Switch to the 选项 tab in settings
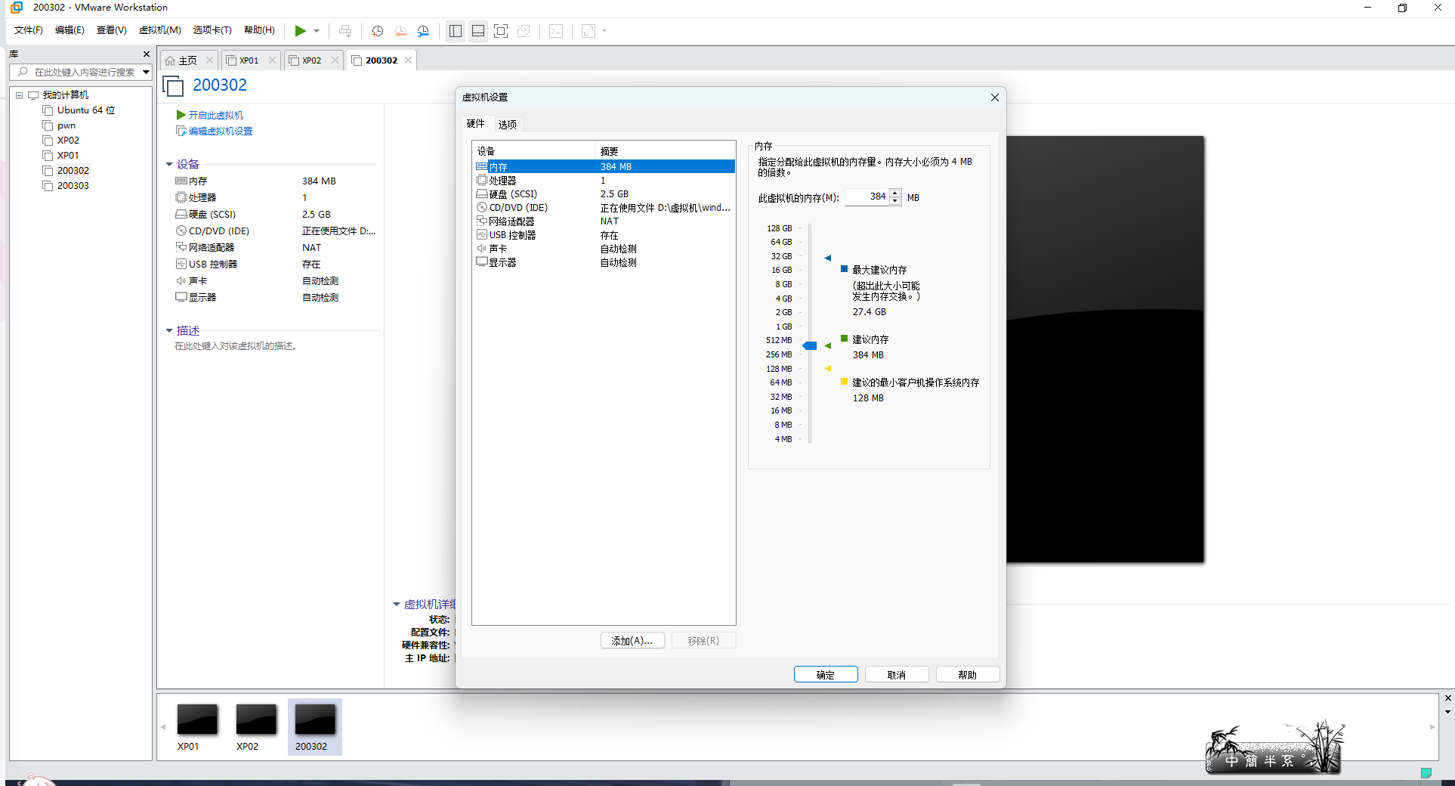 tap(507, 124)
